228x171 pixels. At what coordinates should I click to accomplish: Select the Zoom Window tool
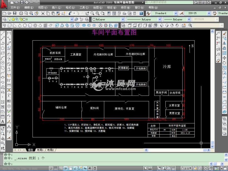(98, 13)
